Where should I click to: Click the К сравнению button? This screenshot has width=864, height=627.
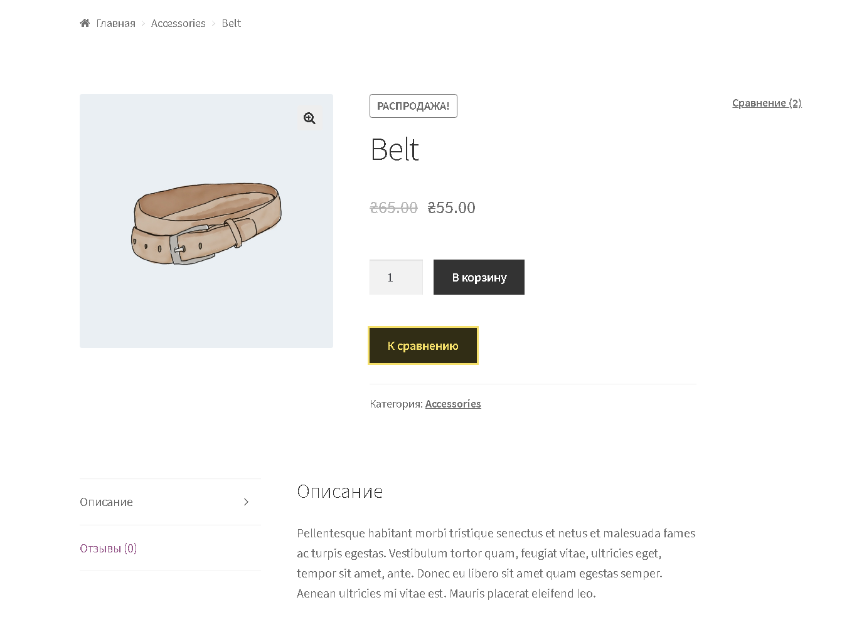pos(423,345)
